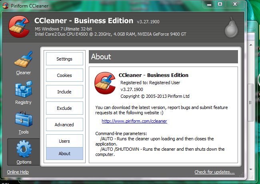The image size is (260, 184).
Task: Click the Piriform pear icon
Action: pyautogui.click(x=231, y=27)
